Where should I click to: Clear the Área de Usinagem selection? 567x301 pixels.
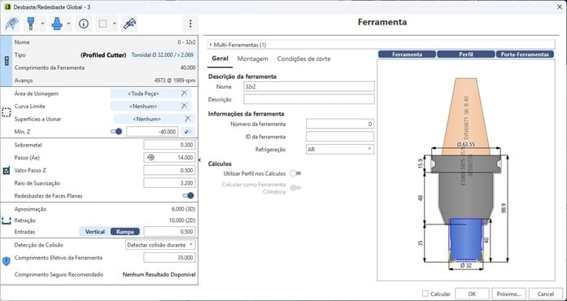[185, 94]
